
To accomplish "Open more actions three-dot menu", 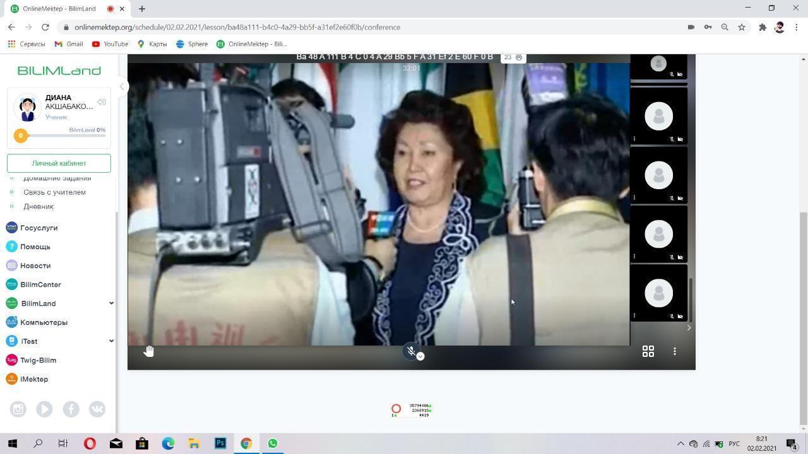I will point(674,351).
